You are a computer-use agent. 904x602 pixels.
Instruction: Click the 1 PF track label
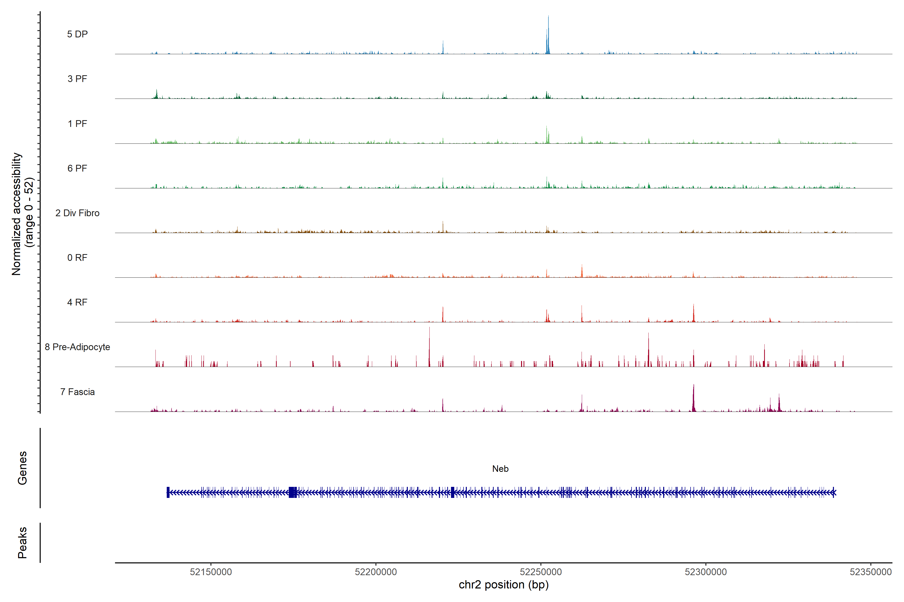tap(77, 124)
